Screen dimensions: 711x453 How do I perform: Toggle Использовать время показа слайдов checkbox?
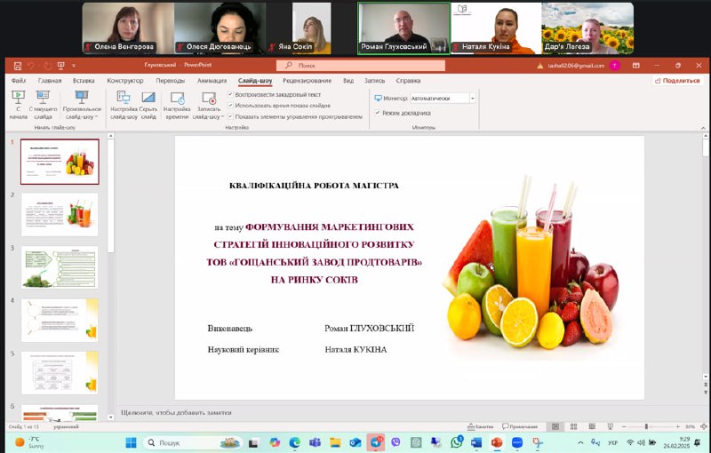click(231, 105)
